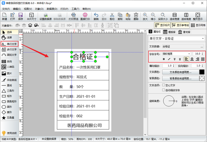The height and width of the screenshot is (142, 207).
Task: Click the 适合高度 fit height icon
Action: tap(186, 16)
